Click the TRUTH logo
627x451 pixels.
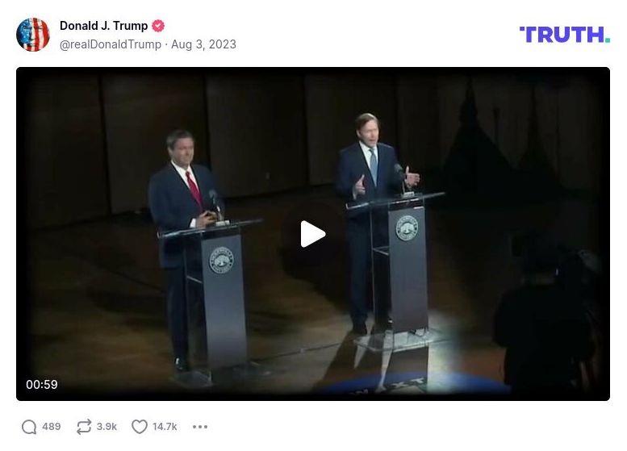565,35
